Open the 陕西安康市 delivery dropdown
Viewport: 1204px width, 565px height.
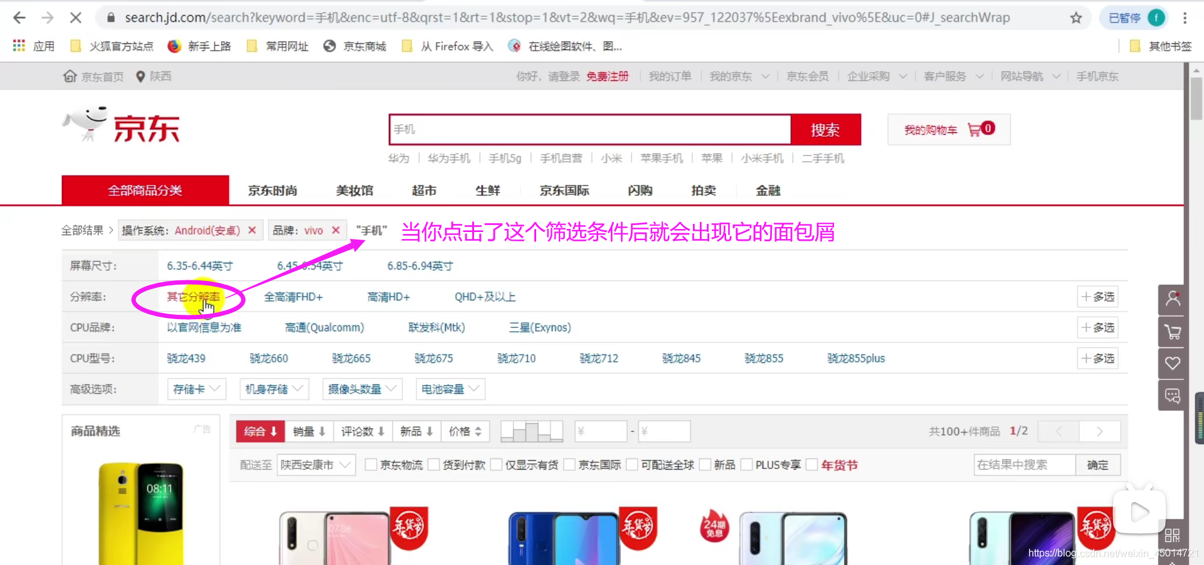(x=316, y=465)
